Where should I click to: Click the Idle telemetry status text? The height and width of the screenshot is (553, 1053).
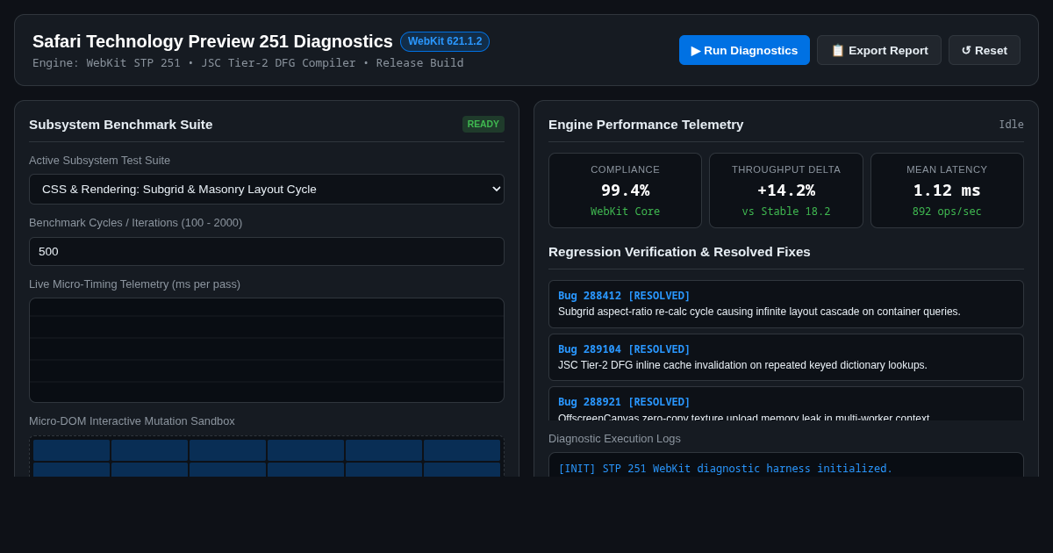pos(1011,125)
